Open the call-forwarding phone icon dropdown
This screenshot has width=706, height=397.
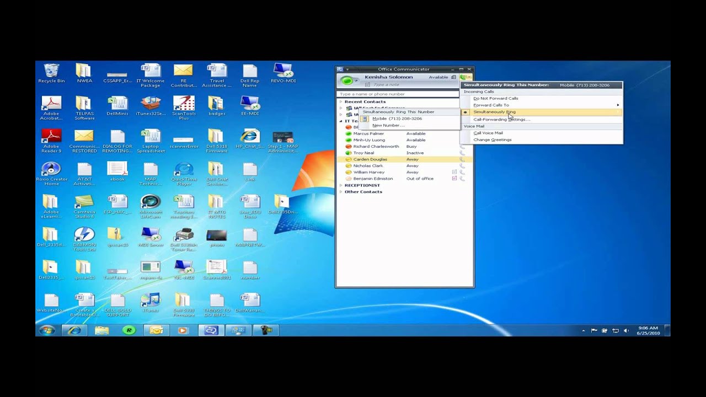(x=466, y=77)
